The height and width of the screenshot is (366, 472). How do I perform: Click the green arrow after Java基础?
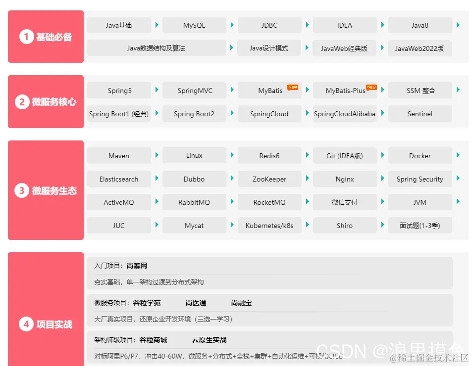pos(157,25)
